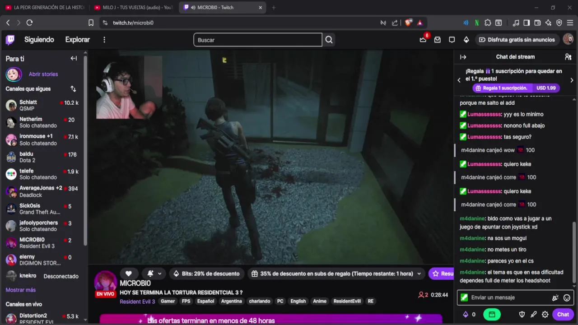Open jafoolyporchers channel in the sidebar

tap(42, 226)
